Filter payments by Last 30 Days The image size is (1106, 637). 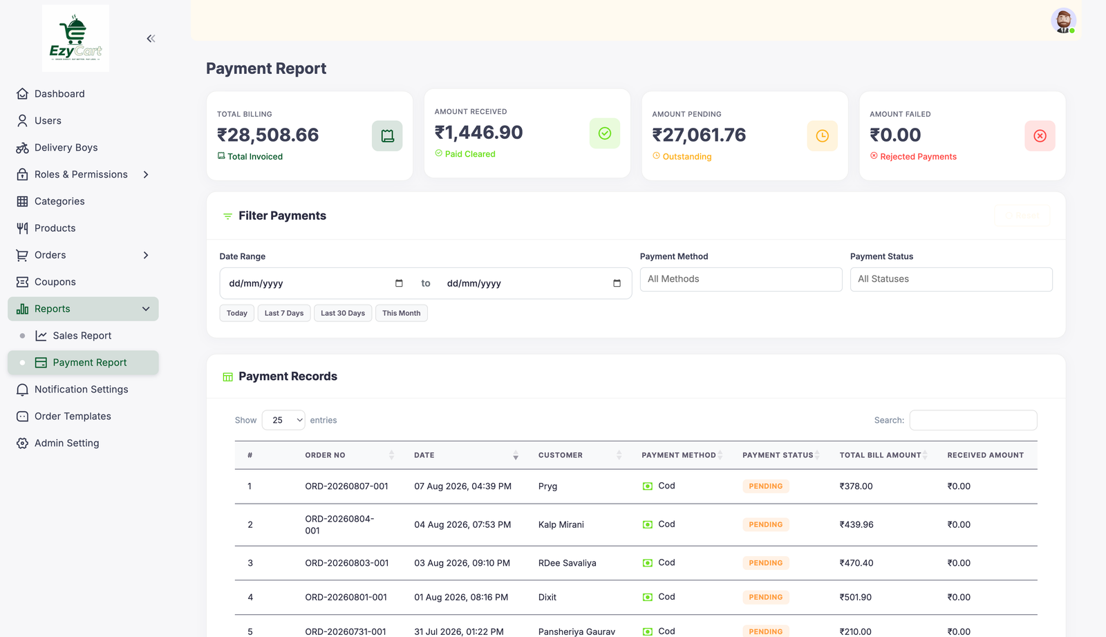[343, 313]
